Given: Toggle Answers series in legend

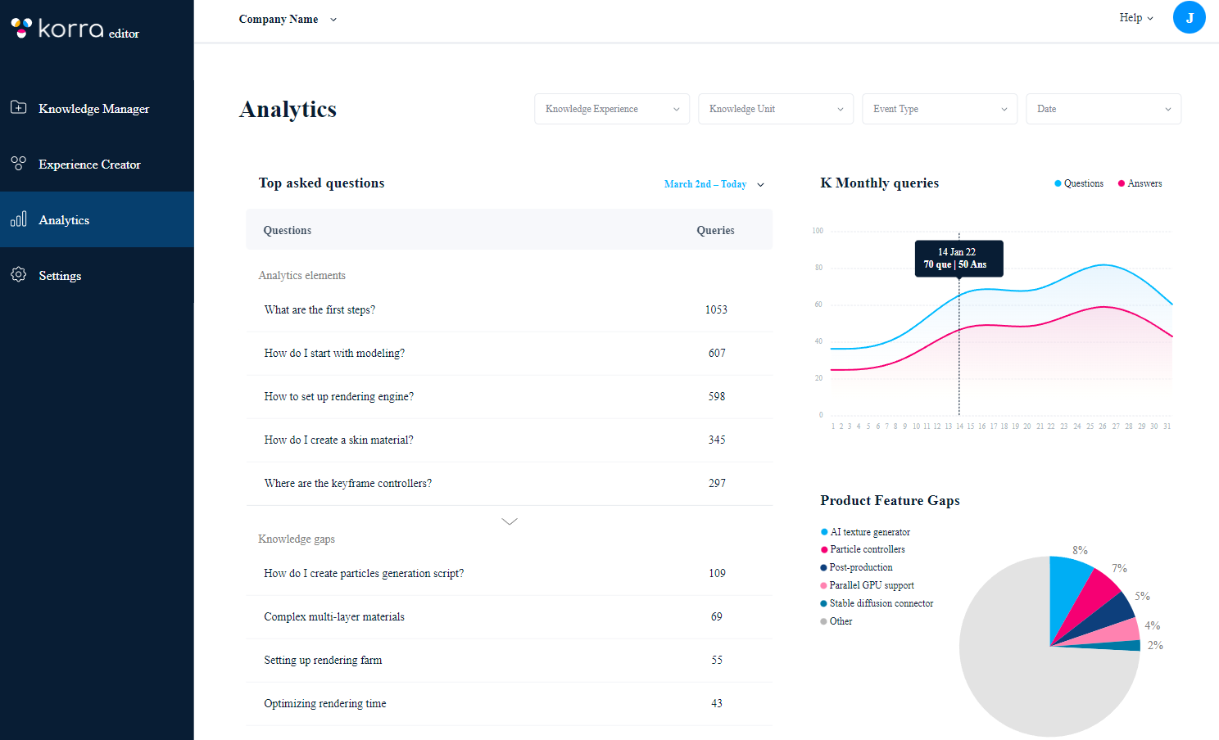Looking at the screenshot, I should click(x=1140, y=183).
